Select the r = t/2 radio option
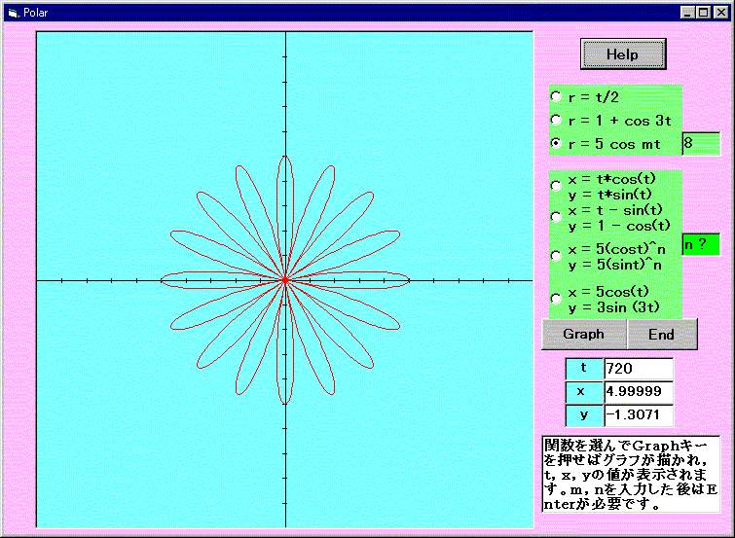The image size is (735, 538). click(x=556, y=96)
